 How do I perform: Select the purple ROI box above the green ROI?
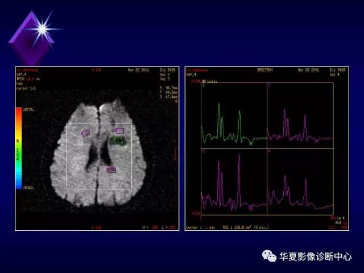coord(119,131)
